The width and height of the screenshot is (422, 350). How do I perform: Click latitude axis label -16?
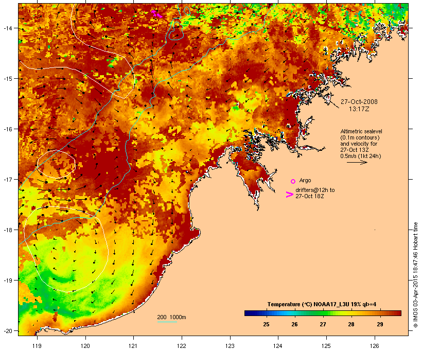point(7,129)
